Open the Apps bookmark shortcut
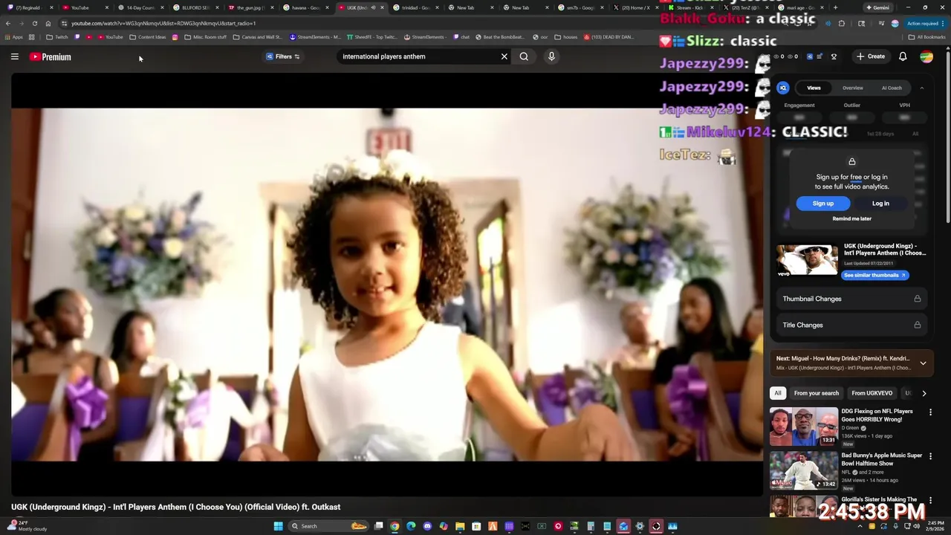The image size is (951, 535). pyautogui.click(x=13, y=36)
